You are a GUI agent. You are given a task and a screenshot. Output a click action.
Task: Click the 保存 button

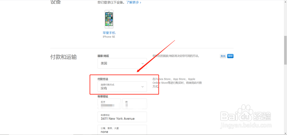pos(230,56)
